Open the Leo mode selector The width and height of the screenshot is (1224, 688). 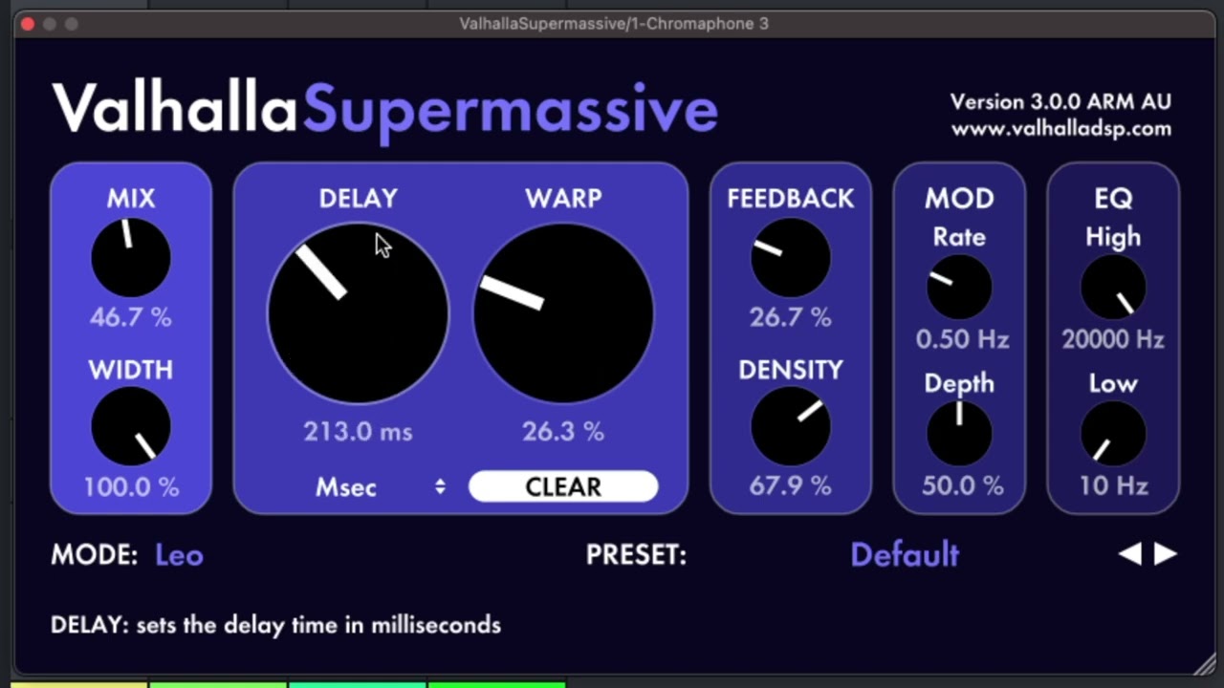pyautogui.click(x=179, y=555)
